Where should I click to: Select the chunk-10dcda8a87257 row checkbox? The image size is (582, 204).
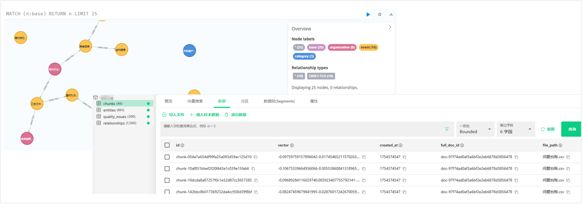coord(167,181)
